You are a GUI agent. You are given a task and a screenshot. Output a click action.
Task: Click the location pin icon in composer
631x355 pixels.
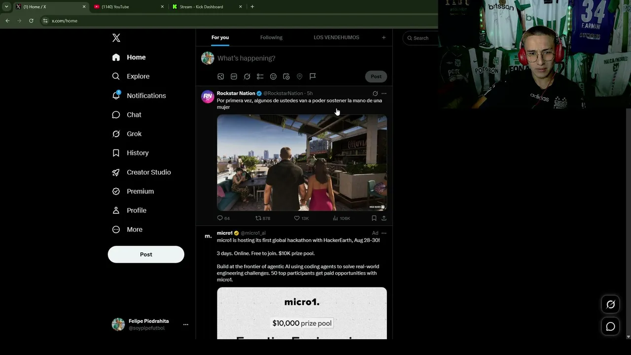click(299, 76)
